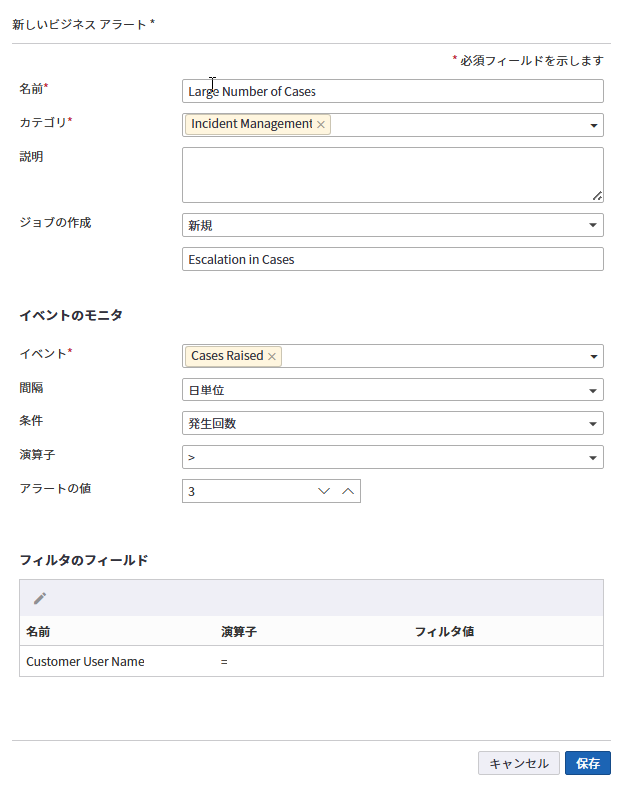Image resolution: width=625 pixels, height=790 pixels.
Task: Expand the ジョブの作成 dropdown
Action: click(594, 225)
